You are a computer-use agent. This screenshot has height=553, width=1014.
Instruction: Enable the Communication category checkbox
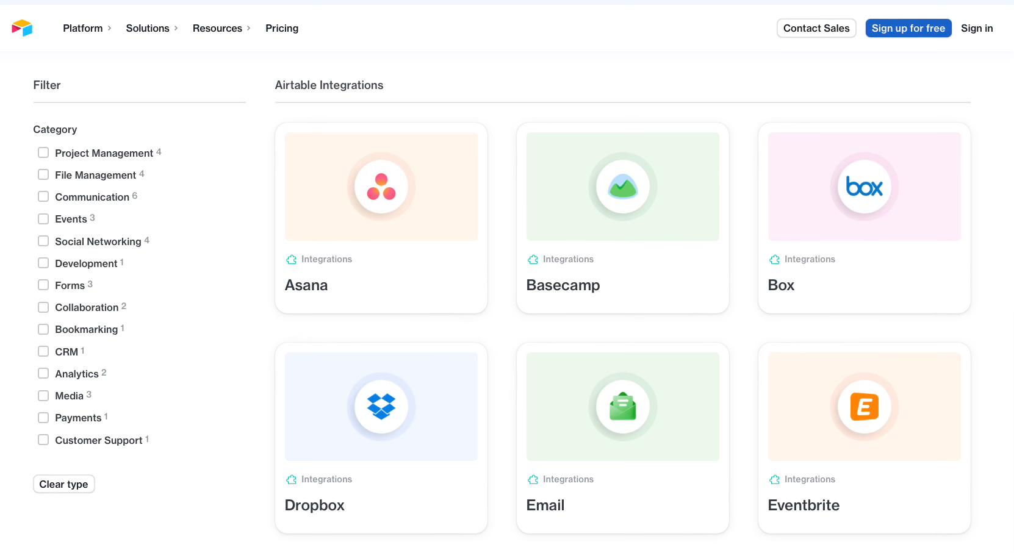pyautogui.click(x=43, y=196)
